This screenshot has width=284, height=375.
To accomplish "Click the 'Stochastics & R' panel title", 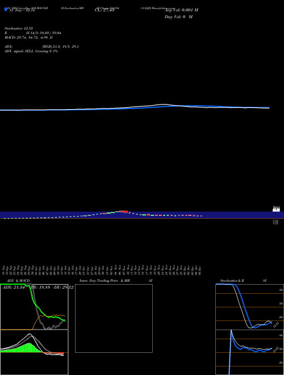I will [232, 281].
